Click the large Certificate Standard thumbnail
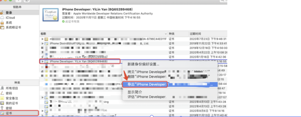The width and height of the screenshot is (301, 117). [51, 15]
